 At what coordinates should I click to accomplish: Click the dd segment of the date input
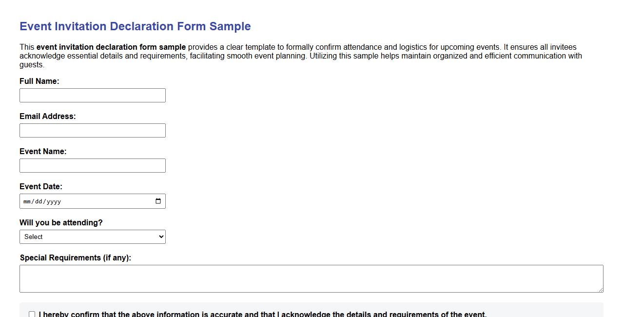pyautogui.click(x=38, y=201)
